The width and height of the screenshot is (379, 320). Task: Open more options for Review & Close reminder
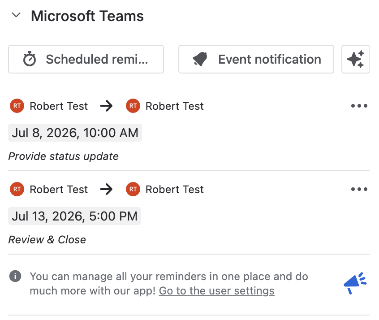tap(359, 189)
